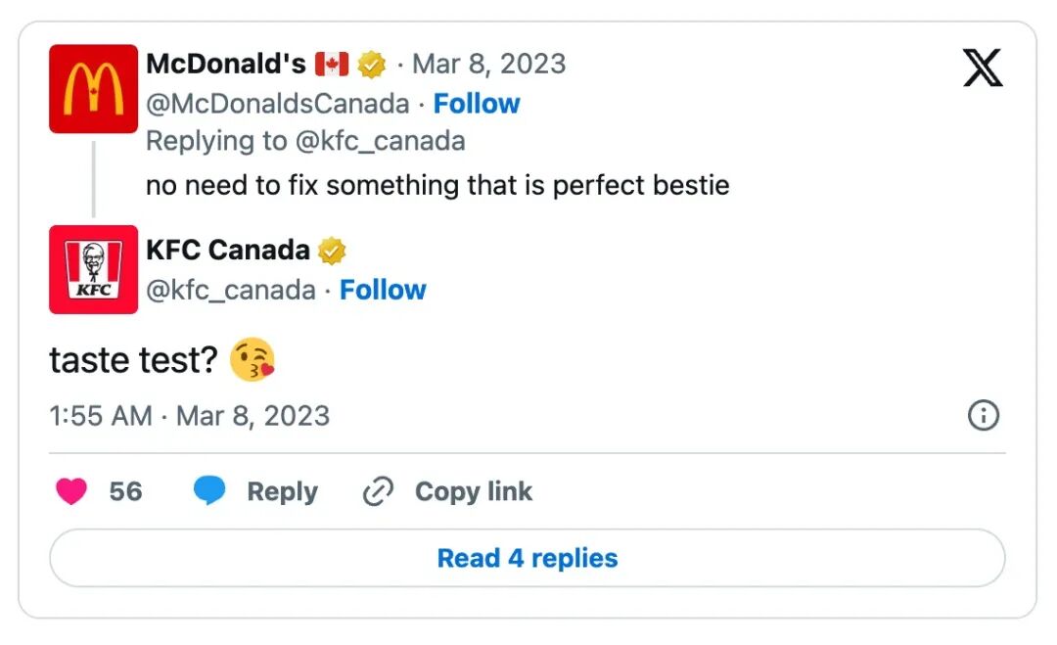Open the @McDonaldsCanada handle
The image size is (1057, 645).
[278, 104]
